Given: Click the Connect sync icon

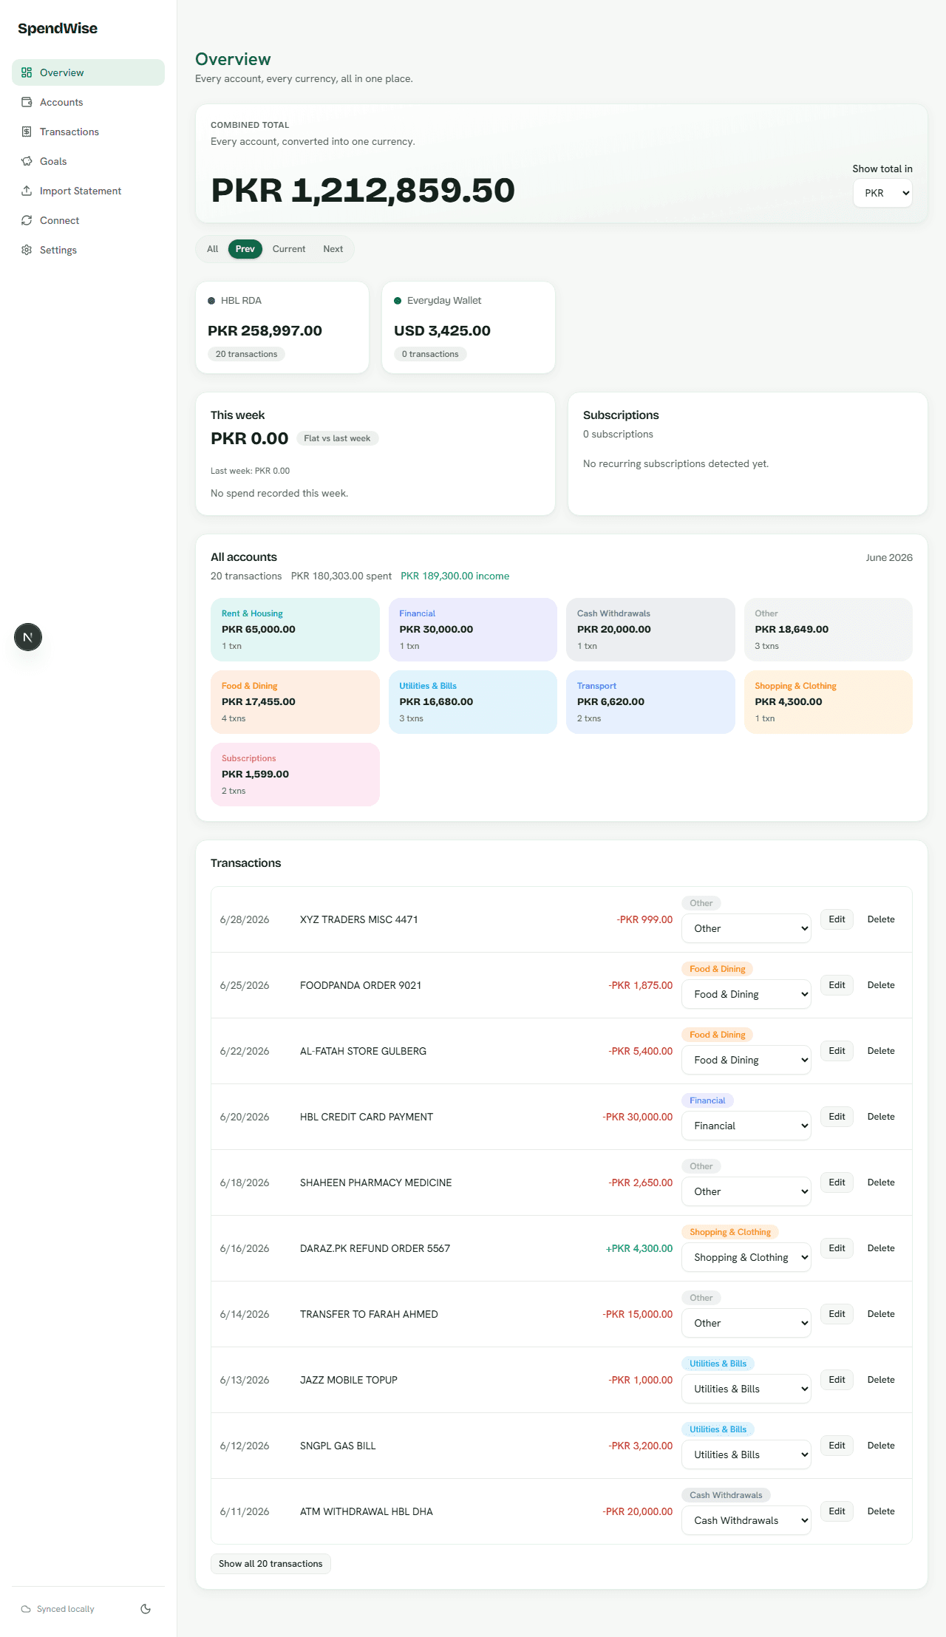Looking at the screenshot, I should point(27,220).
